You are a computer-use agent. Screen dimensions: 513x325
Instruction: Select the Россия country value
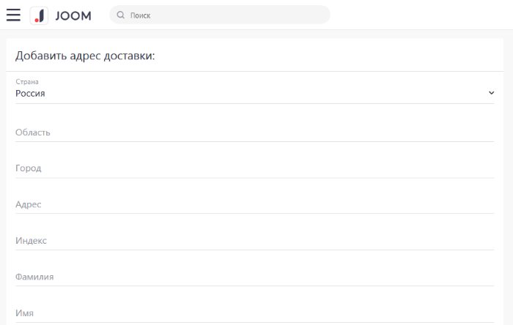[x=31, y=94]
